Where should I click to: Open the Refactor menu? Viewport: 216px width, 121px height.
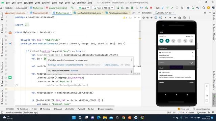point(46,3)
